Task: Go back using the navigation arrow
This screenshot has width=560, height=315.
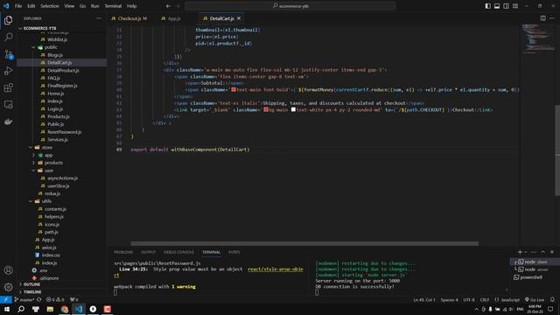Action: (x=168, y=6)
